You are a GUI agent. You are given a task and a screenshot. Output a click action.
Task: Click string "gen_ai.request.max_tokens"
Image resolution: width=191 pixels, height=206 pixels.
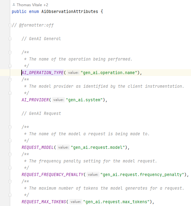116,202
